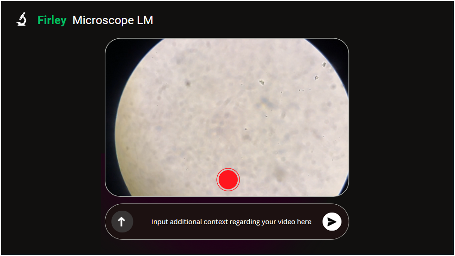Click the brownish smudge in the specimen's lower right
Image resolution: width=455 pixels, height=256 pixels.
tap(279, 174)
